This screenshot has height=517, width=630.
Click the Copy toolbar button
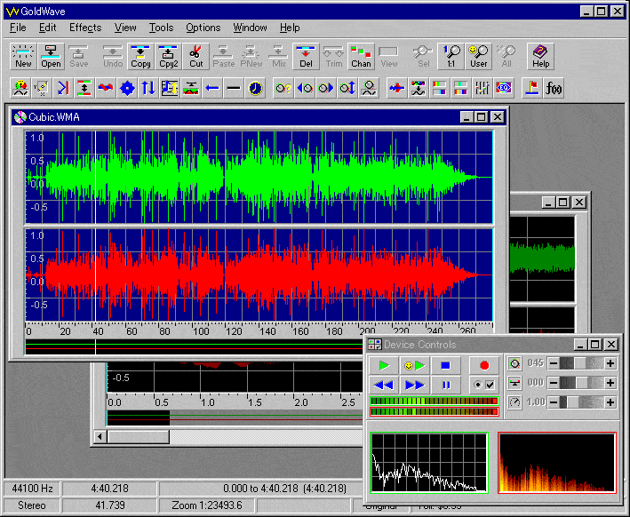coord(140,56)
